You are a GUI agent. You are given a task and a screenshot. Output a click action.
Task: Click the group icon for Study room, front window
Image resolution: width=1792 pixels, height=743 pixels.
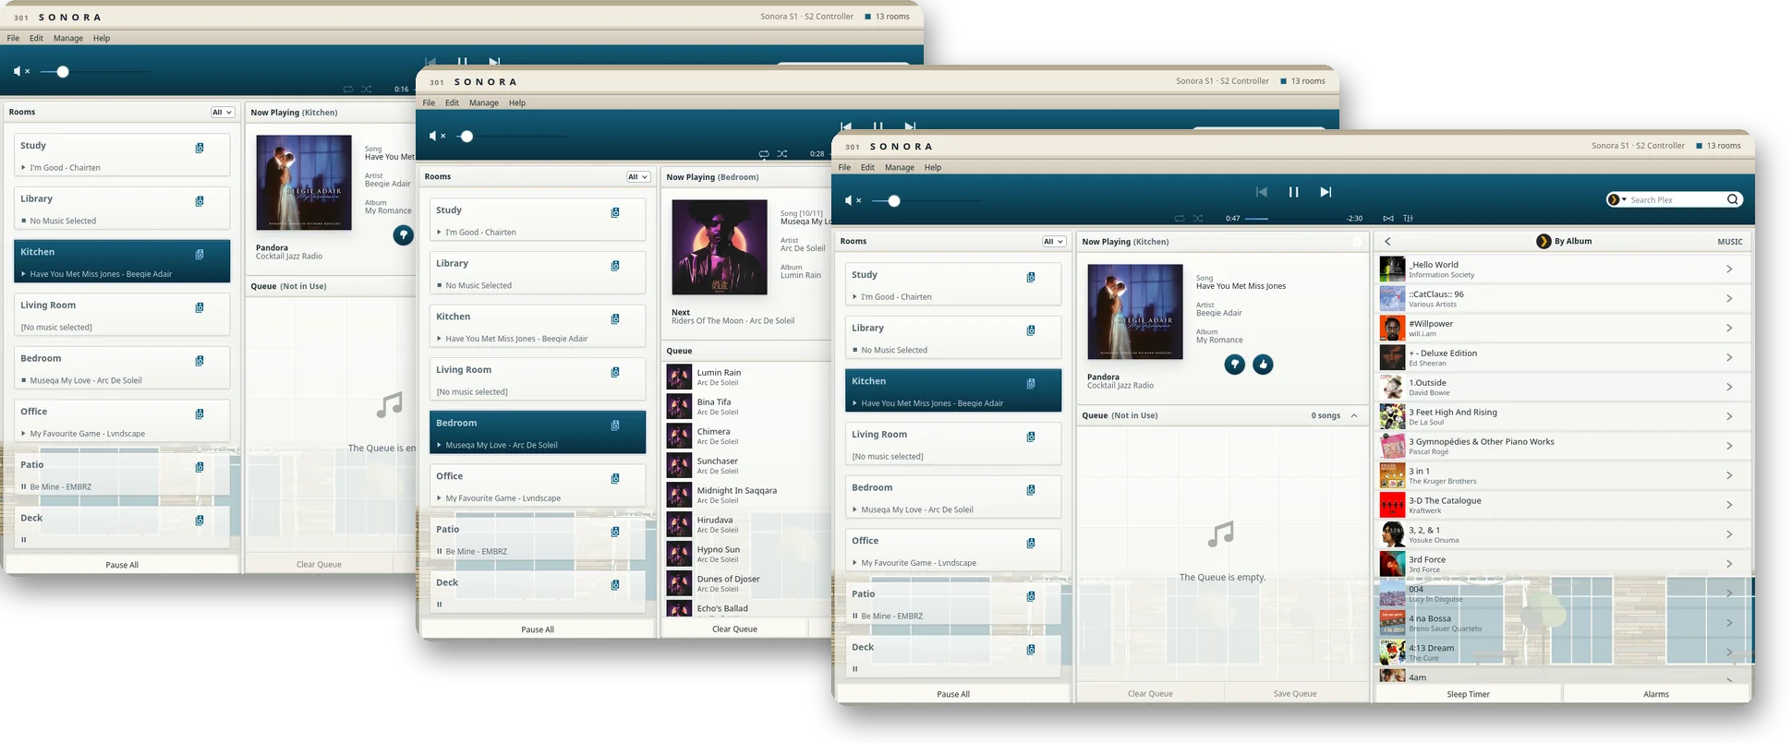pos(1031,277)
